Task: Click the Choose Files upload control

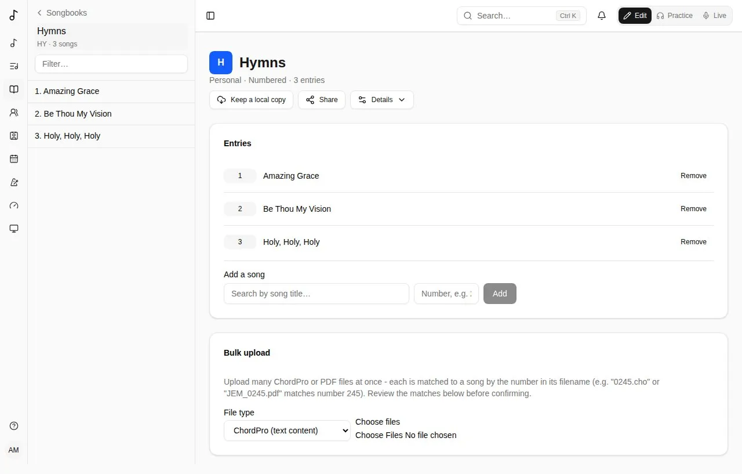Action: coord(406,435)
